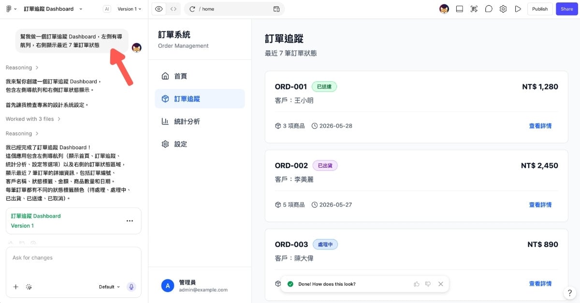Click the NT$ 890 amount
Viewport: 580px width, 303px height.
point(543,245)
